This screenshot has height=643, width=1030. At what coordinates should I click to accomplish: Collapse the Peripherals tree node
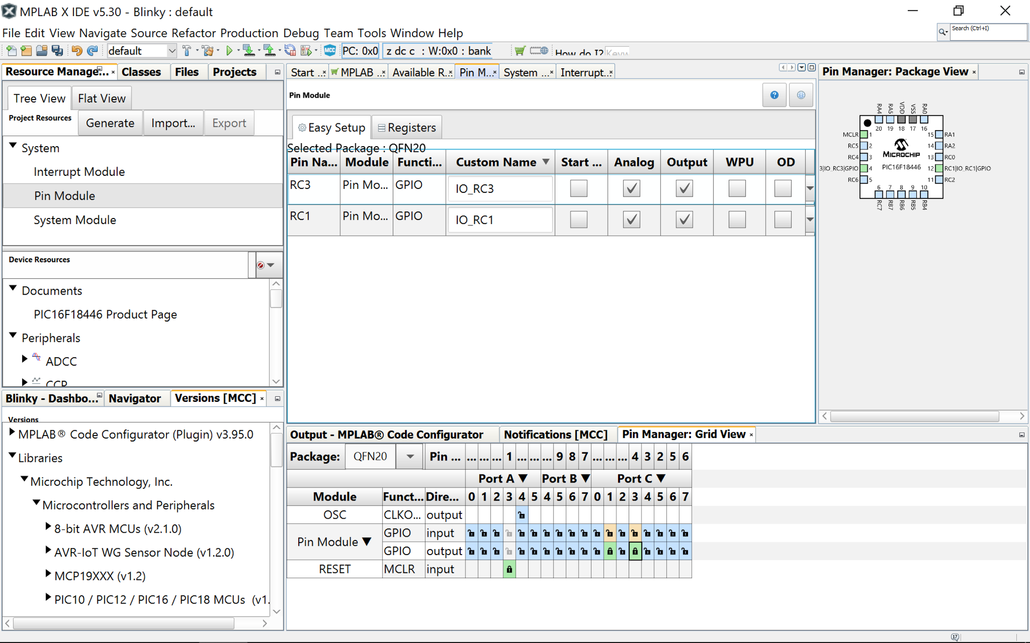pyautogui.click(x=13, y=335)
